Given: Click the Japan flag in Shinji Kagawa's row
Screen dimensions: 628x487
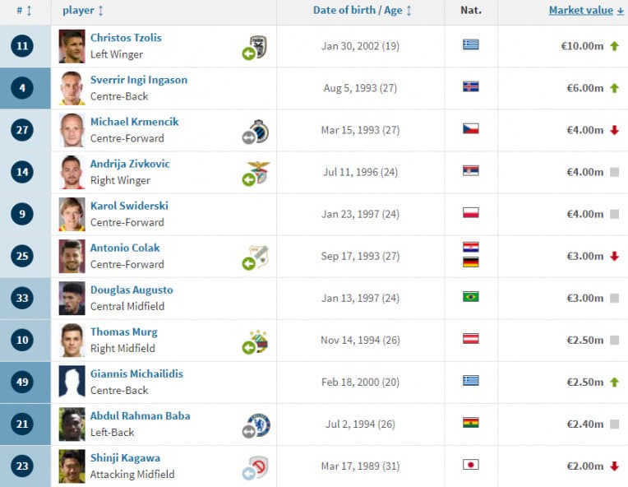Looking at the screenshot, I should pos(470,466).
